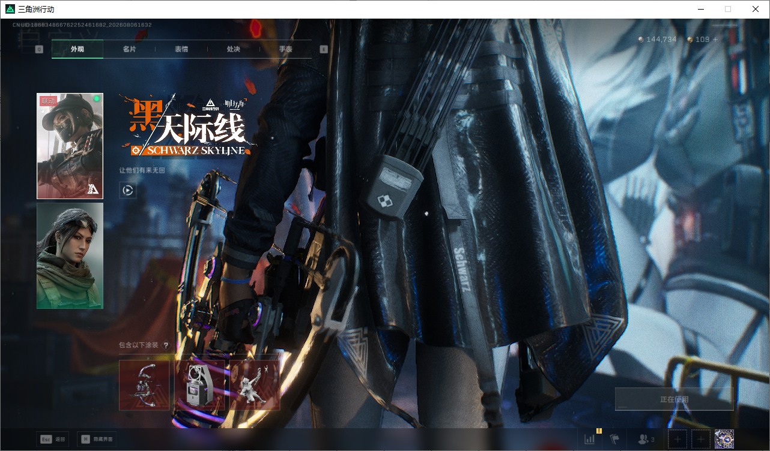Open the 表情 tab
The height and width of the screenshot is (451, 770).
(181, 49)
